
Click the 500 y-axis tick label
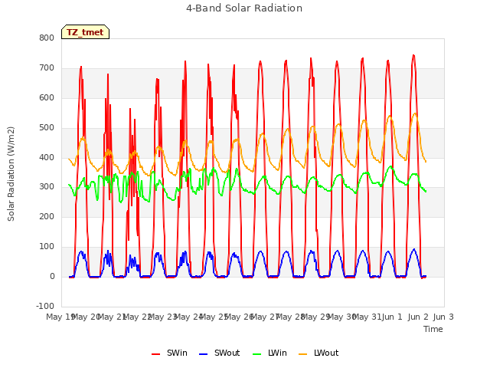(47, 127)
